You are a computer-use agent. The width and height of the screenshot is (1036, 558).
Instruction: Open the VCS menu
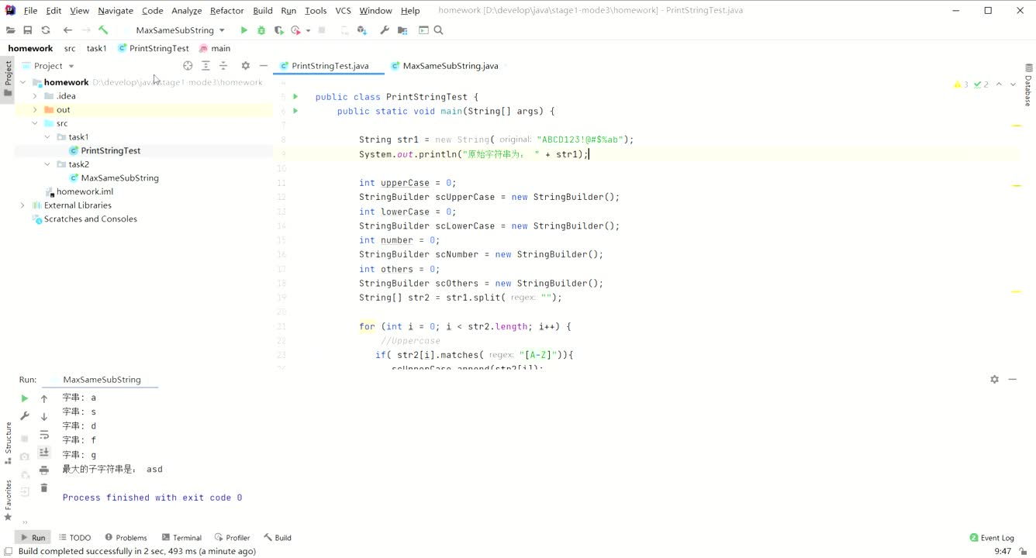(x=343, y=11)
